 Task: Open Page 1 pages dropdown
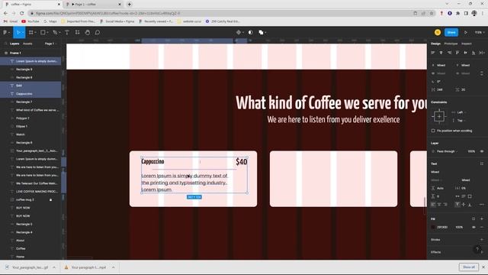(50, 44)
